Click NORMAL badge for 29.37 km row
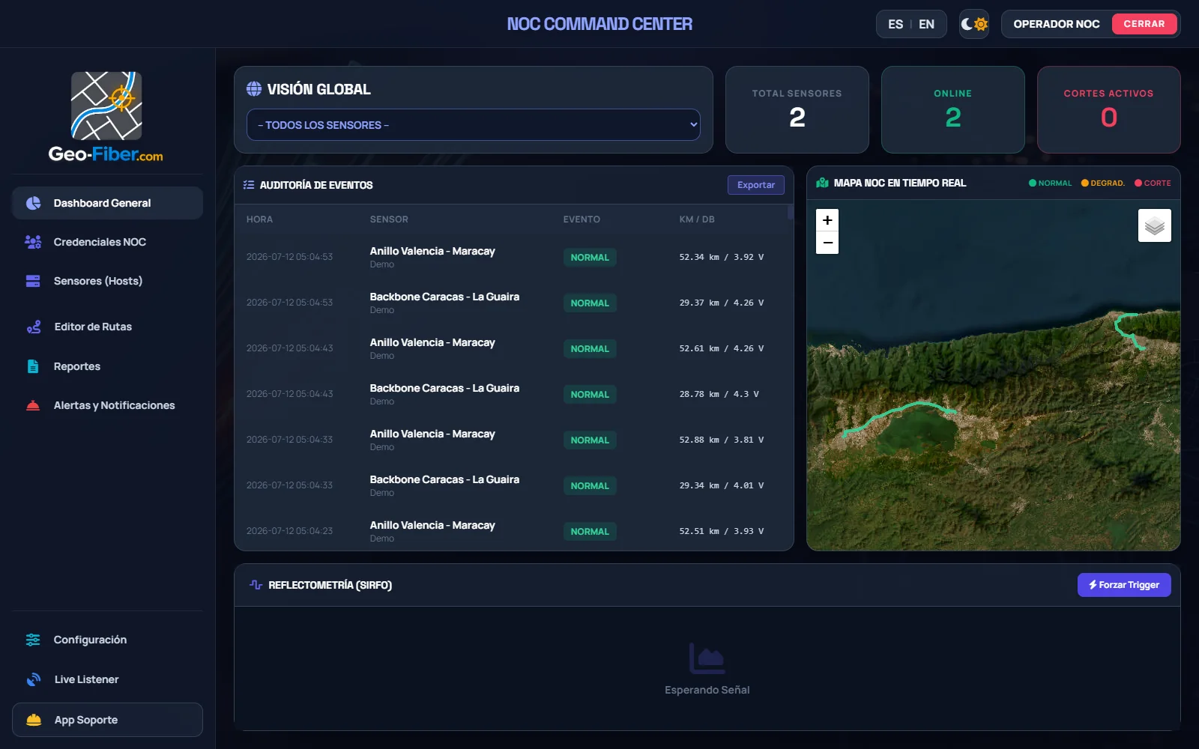Screen dimensions: 1199x749 click(590, 303)
